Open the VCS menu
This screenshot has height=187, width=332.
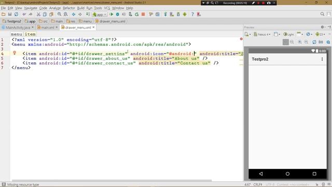point(107,8)
